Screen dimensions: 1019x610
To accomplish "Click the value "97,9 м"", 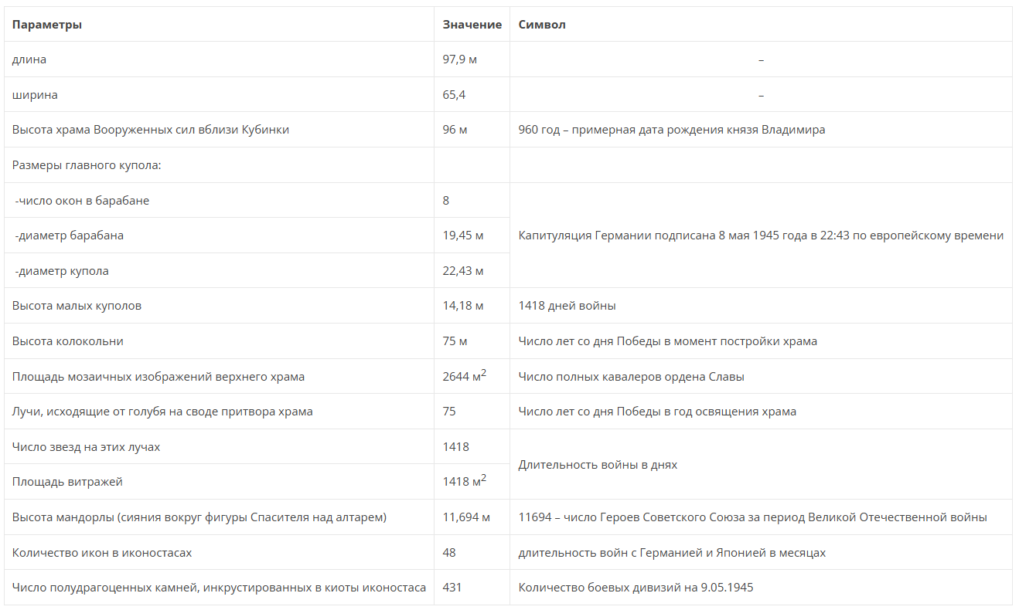I will [459, 59].
